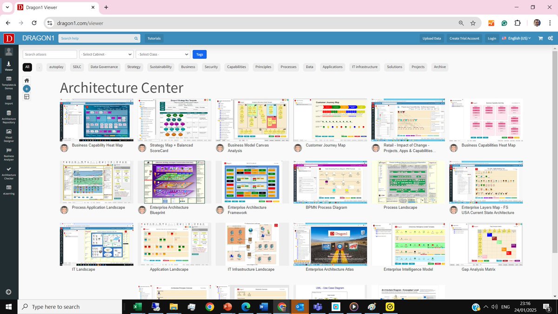Viewport: 558px width, 314px height.
Task: Enable the Strategy category filter
Action: 134,67
